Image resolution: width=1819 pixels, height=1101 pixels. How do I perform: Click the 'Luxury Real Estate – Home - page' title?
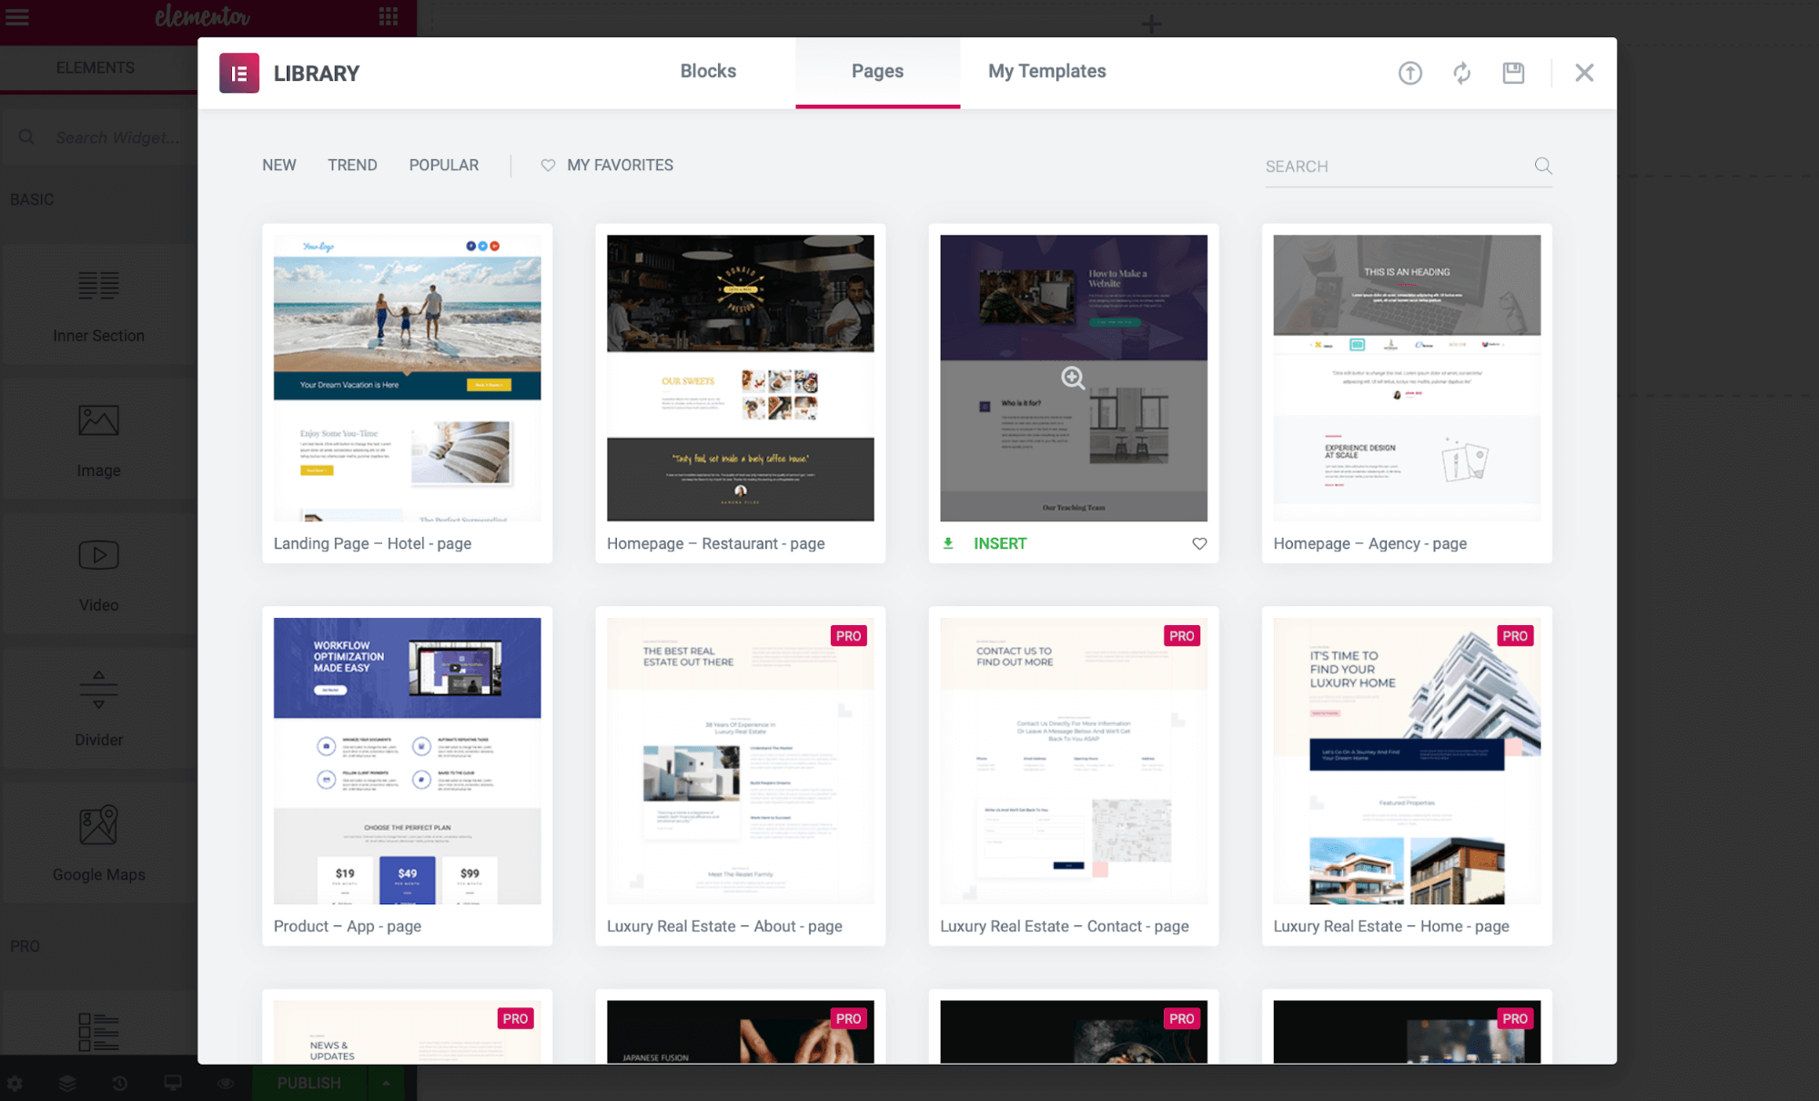pos(1390,926)
